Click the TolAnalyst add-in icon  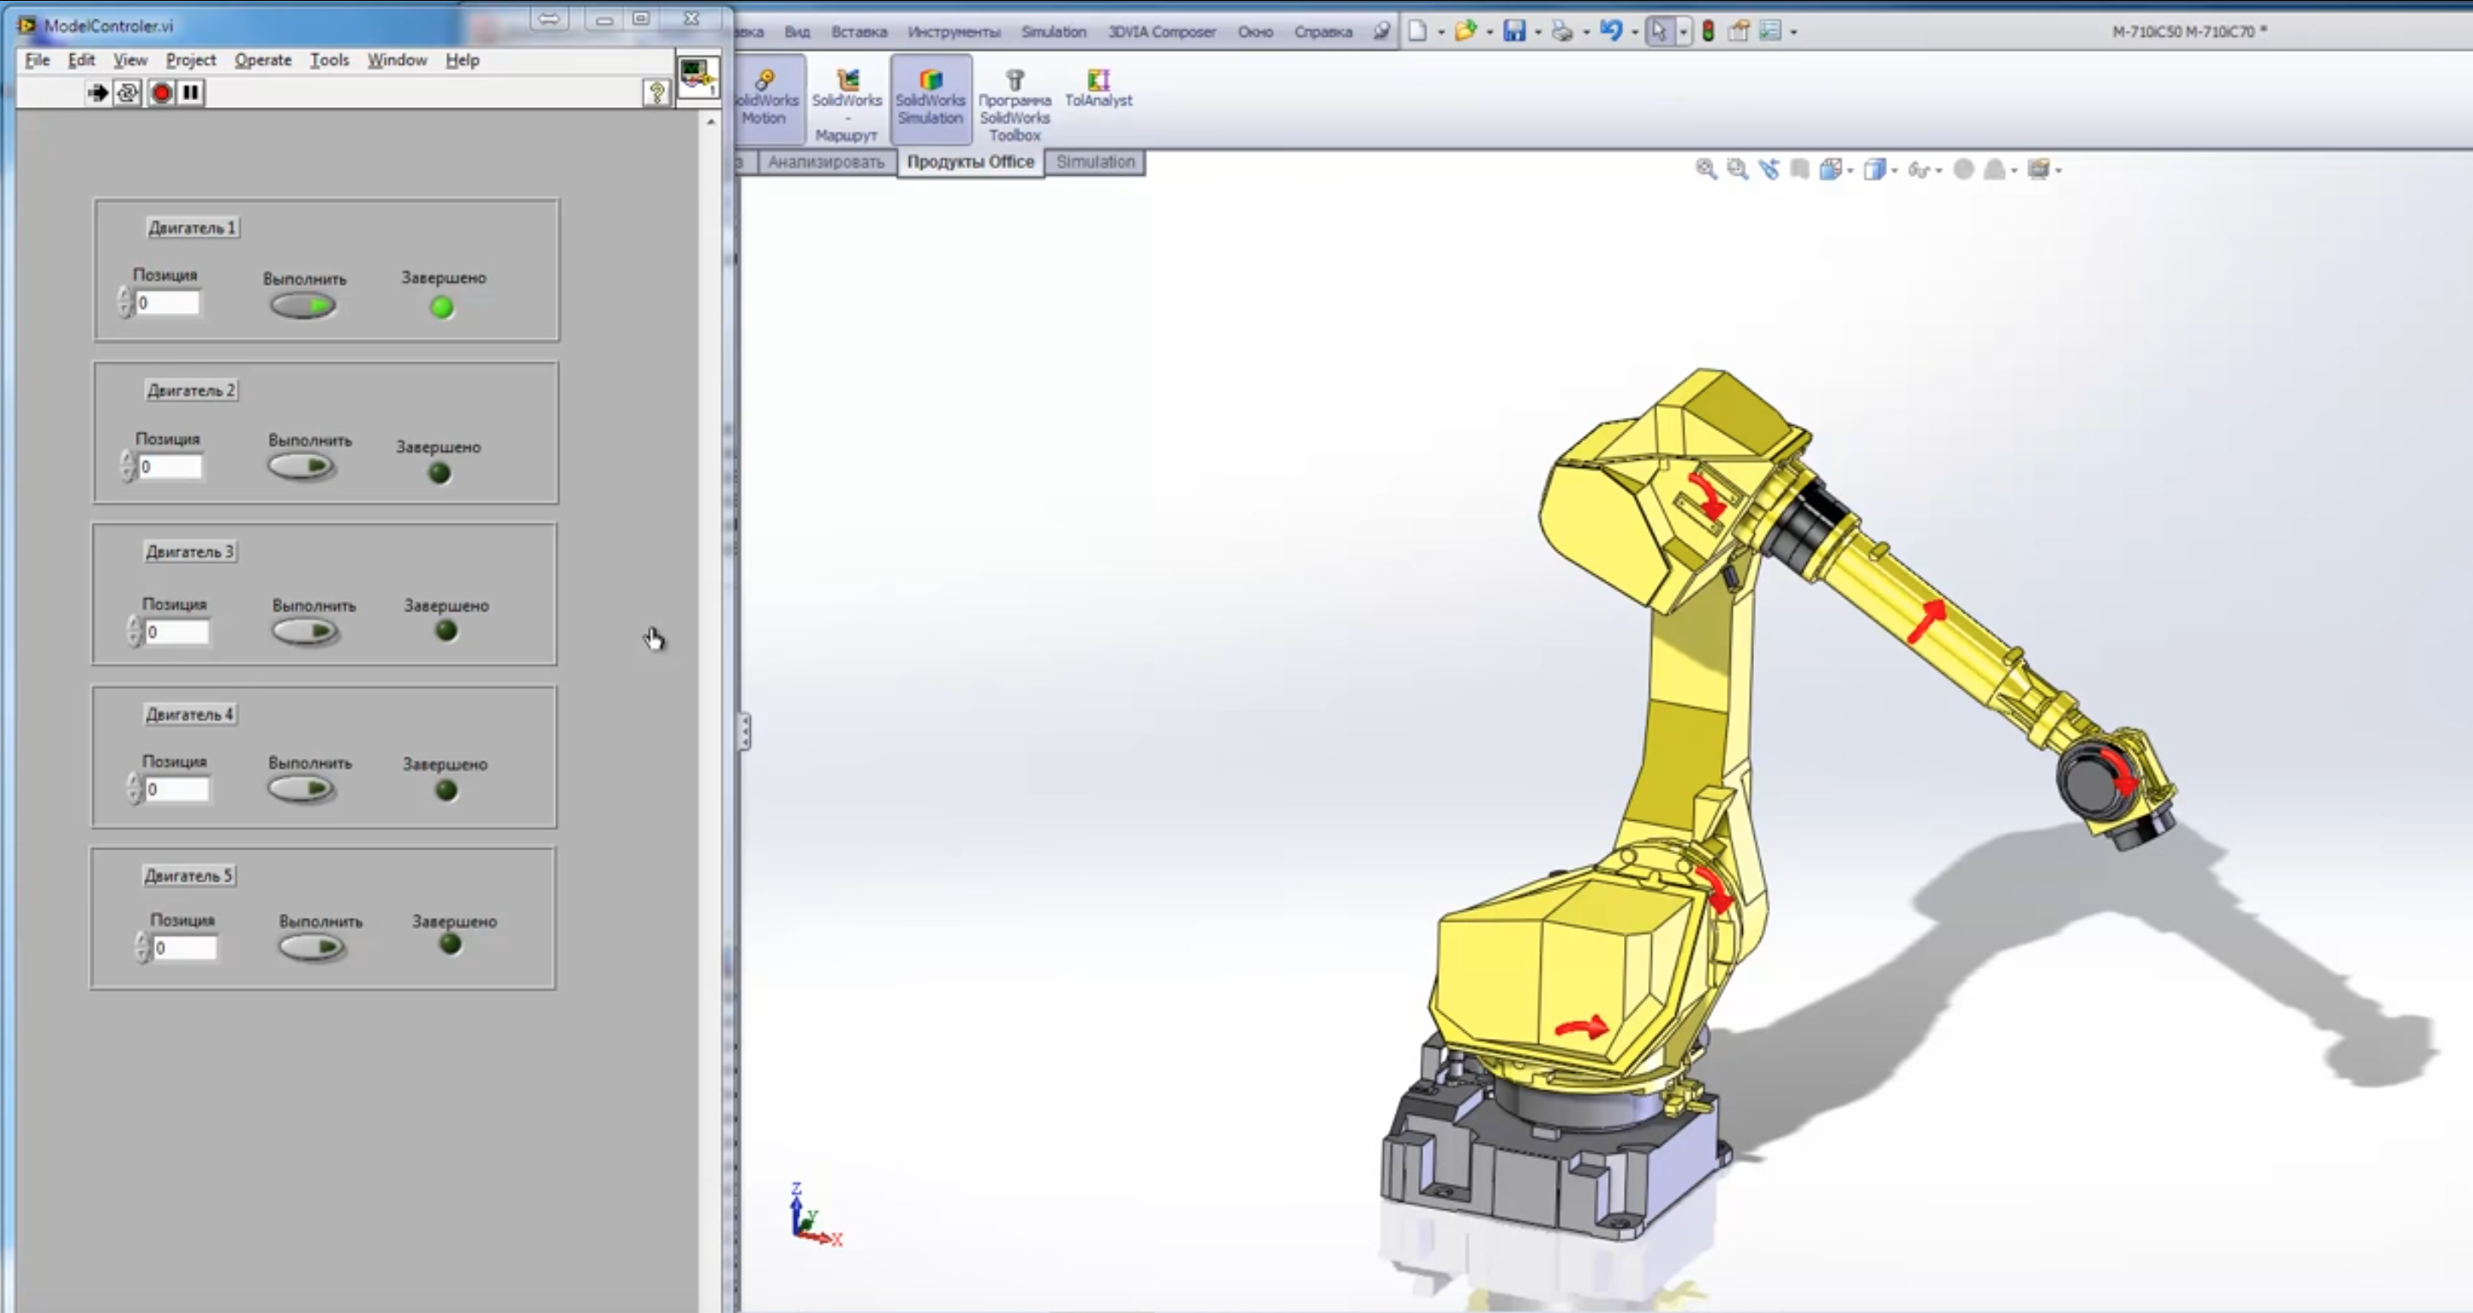pos(1098,87)
